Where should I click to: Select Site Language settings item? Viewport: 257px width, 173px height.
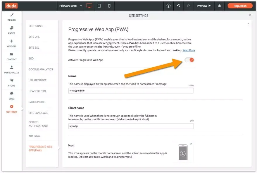pyautogui.click(x=38, y=113)
